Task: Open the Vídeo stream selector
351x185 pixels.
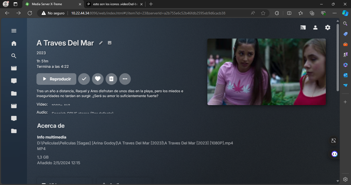Action: click(x=61, y=105)
